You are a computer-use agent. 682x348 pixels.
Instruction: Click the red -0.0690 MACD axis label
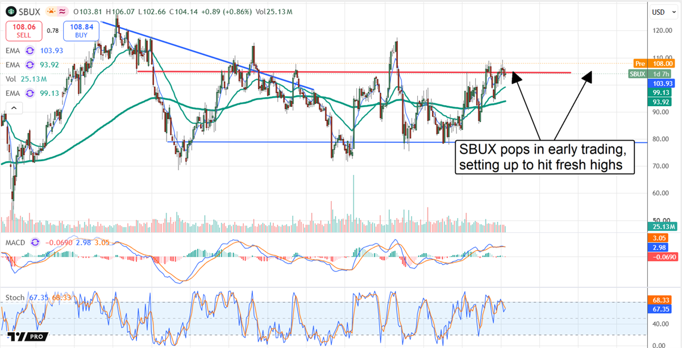[662, 258]
